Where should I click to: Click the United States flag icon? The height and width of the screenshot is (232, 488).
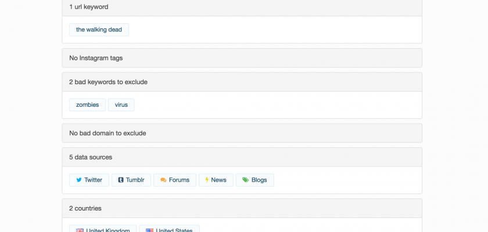(149, 230)
